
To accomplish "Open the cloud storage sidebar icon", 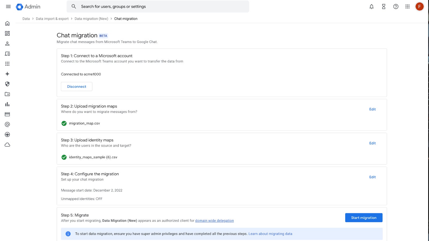I will (7, 145).
